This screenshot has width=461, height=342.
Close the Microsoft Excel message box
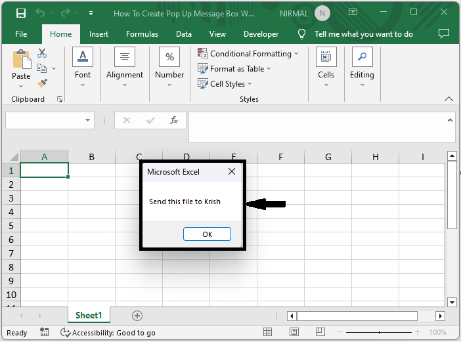coord(232,171)
